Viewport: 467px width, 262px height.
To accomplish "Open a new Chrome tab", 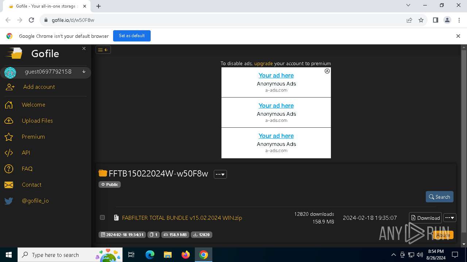I will click(99, 6).
